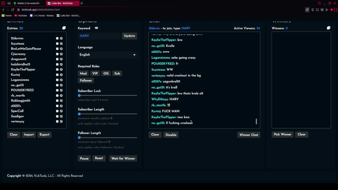
Task: Take a snapshot with the capture icon
Action: coord(317,10)
